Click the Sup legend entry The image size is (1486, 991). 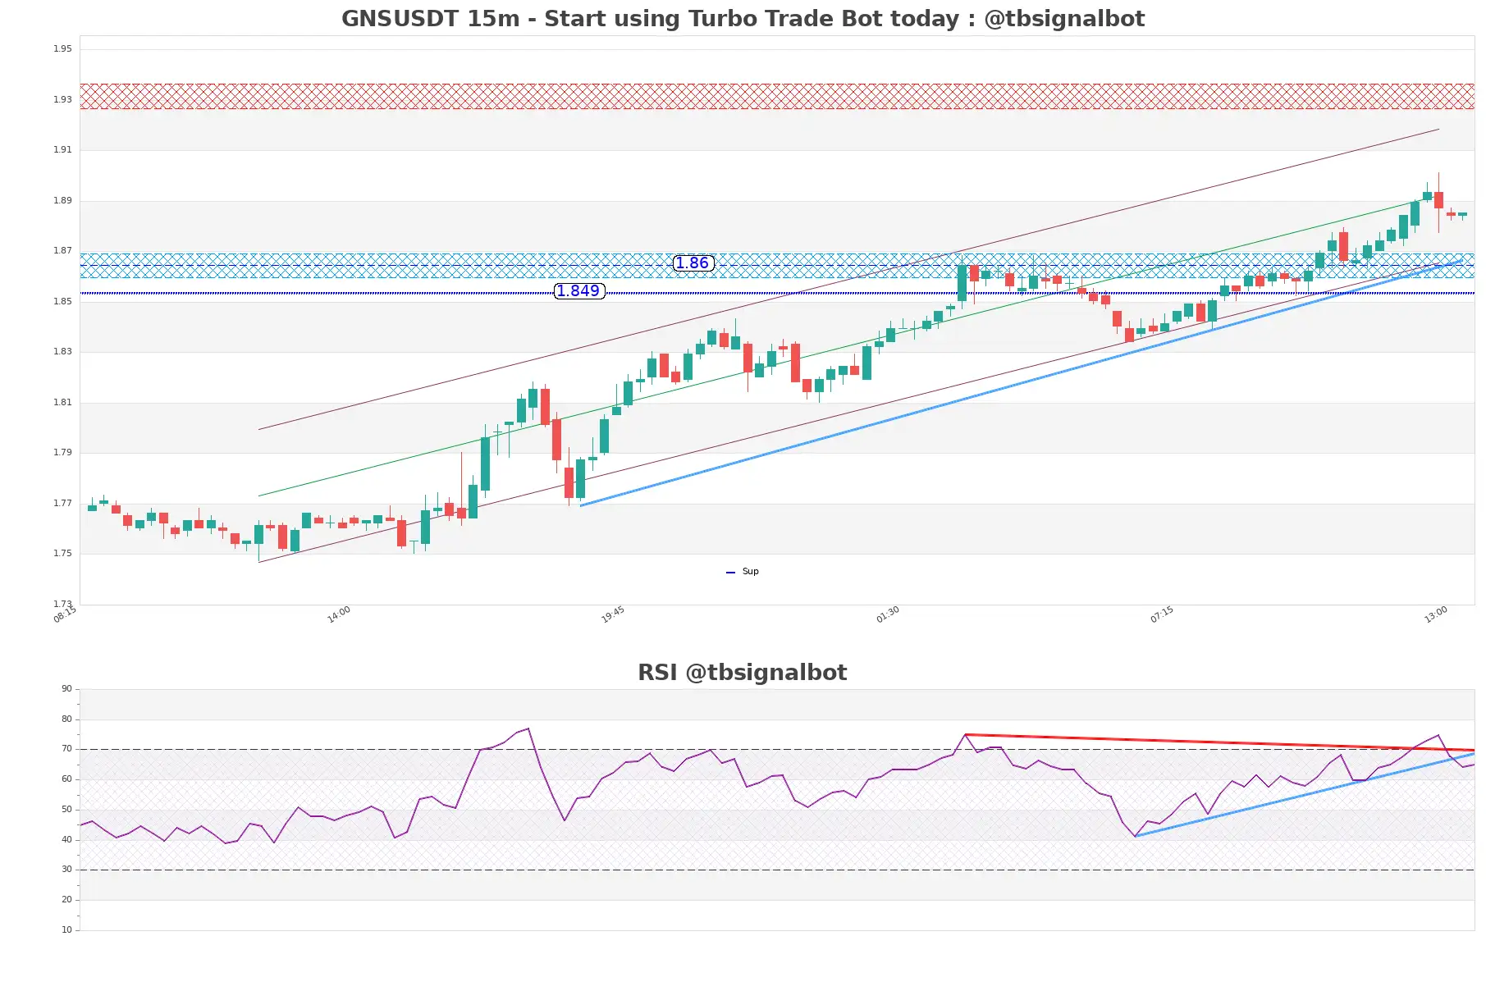[x=743, y=572]
